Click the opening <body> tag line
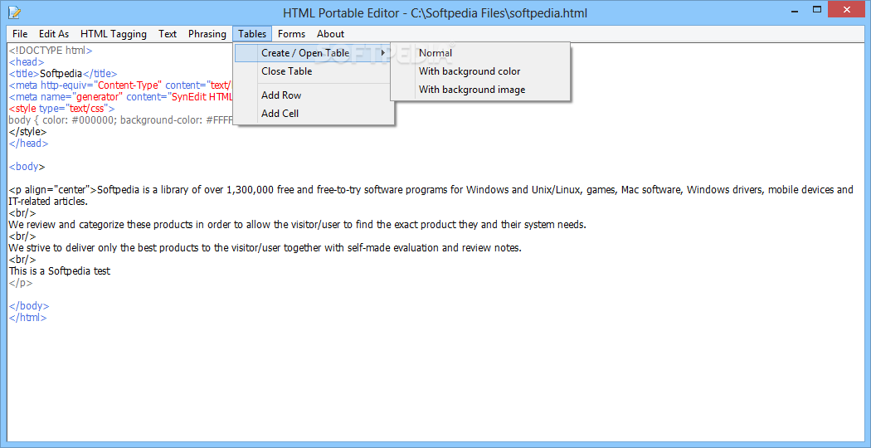The width and height of the screenshot is (871, 448). tap(27, 166)
